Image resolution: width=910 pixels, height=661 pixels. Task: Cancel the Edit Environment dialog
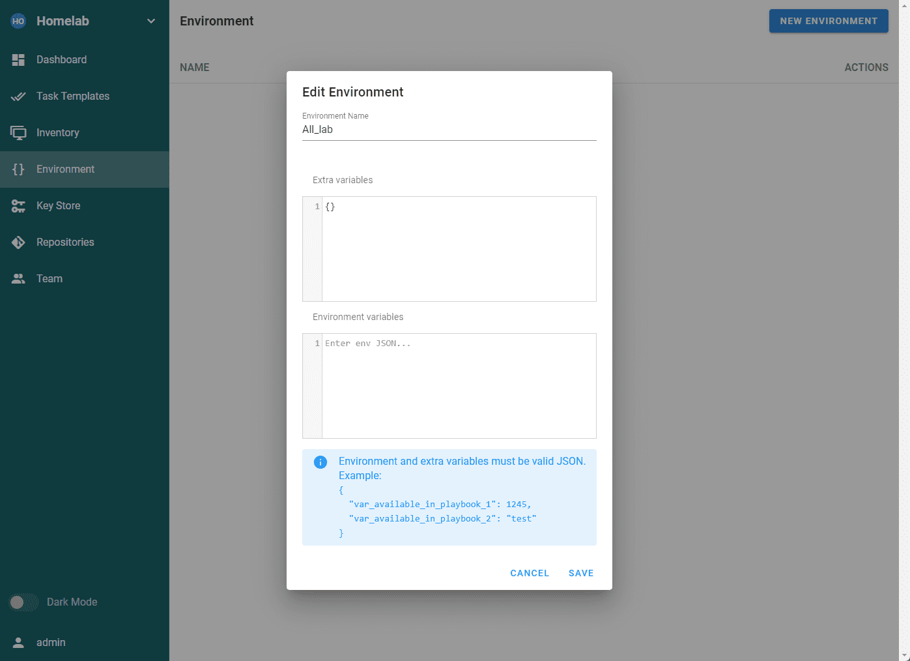[530, 573]
